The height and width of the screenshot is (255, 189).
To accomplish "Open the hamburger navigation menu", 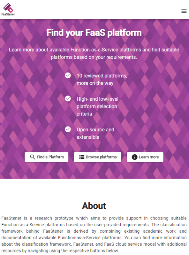I will pos(184,11).
